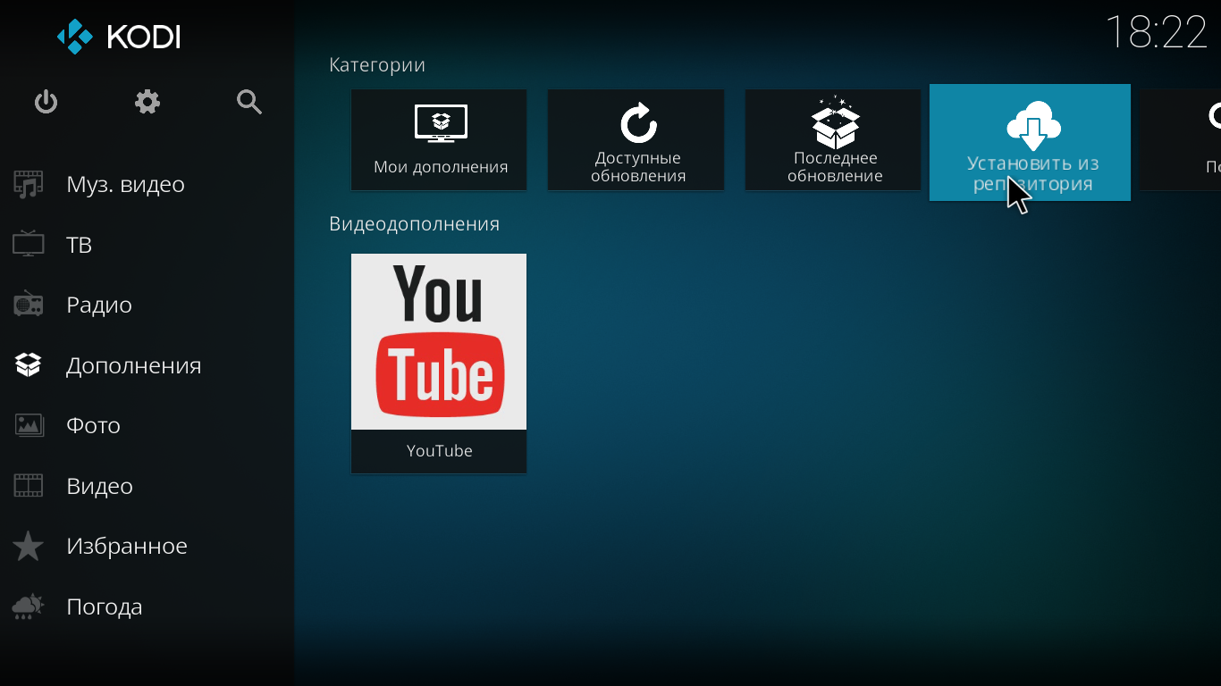Viewport: 1221px width, 686px height.
Task: Select Установить из репозитория tile
Action: (x=1030, y=142)
